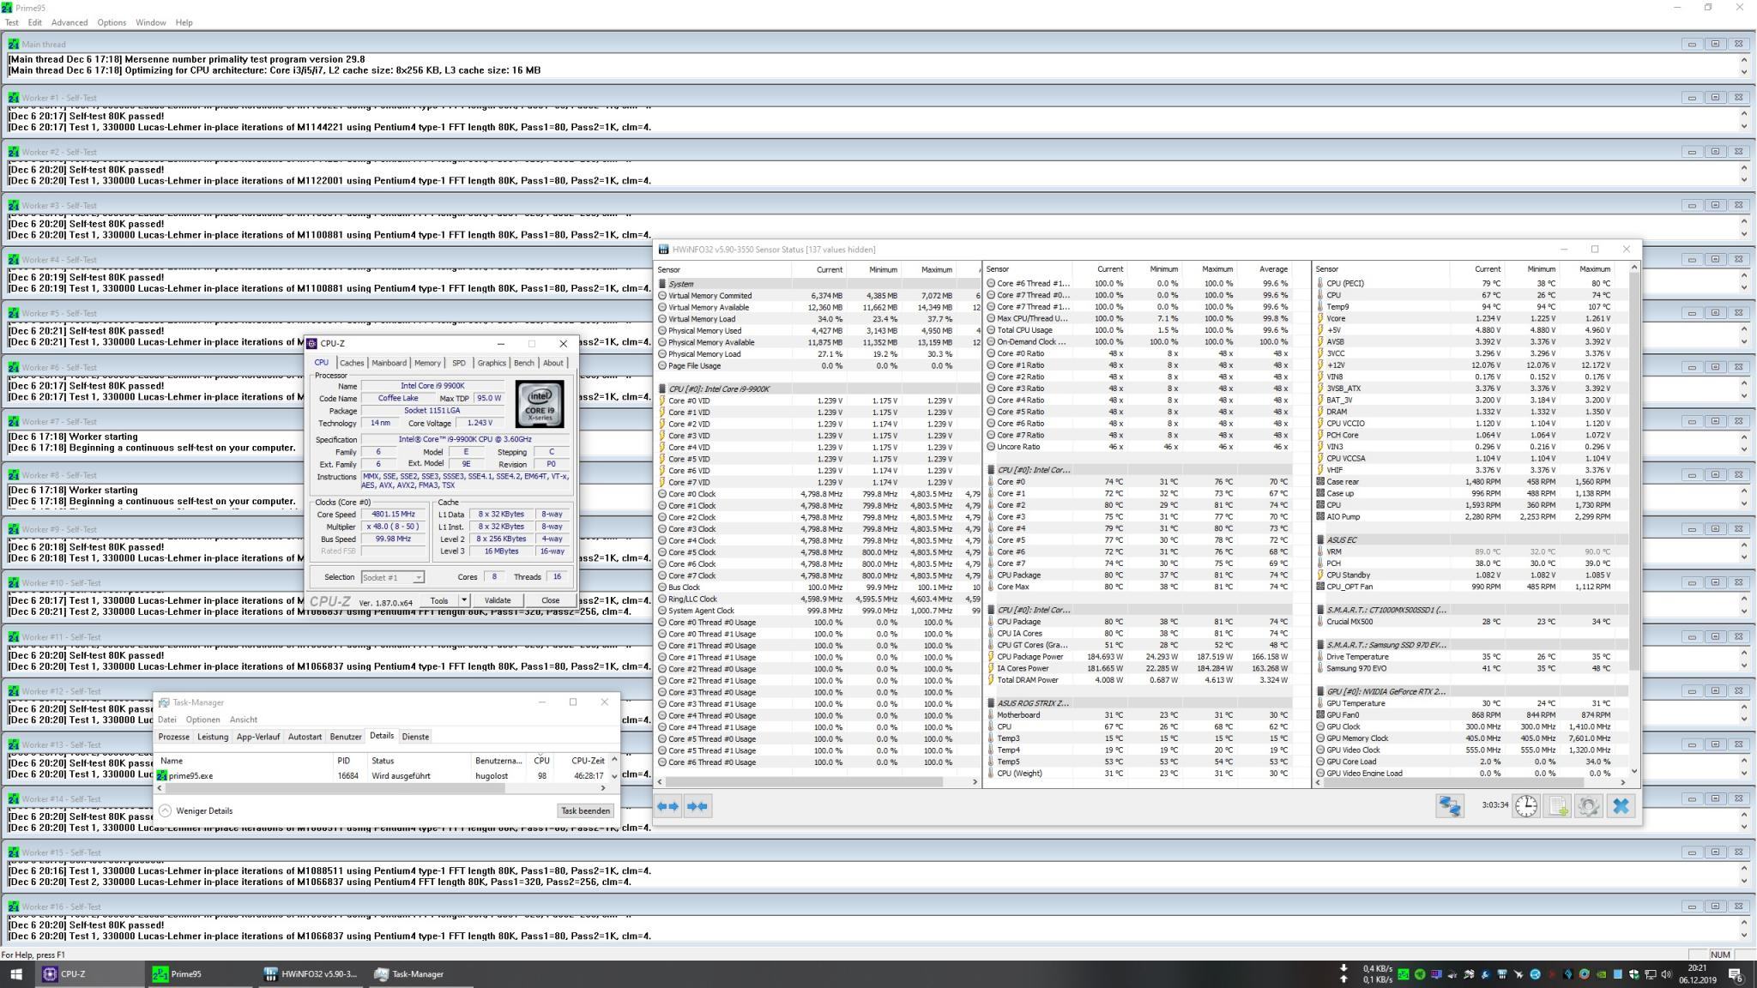This screenshot has height=988, width=1757.
Task: Switch to CPU-Z Memory tab
Action: (427, 363)
